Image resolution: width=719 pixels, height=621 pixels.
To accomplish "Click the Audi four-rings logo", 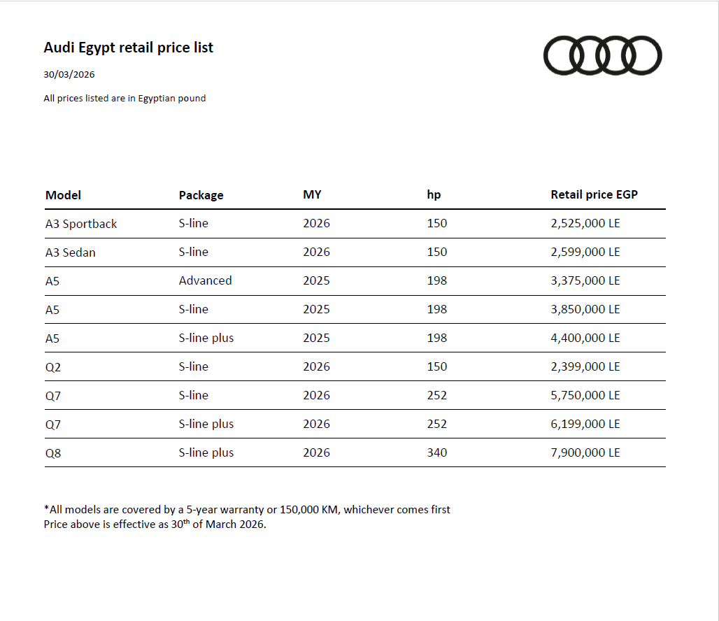I will point(602,55).
